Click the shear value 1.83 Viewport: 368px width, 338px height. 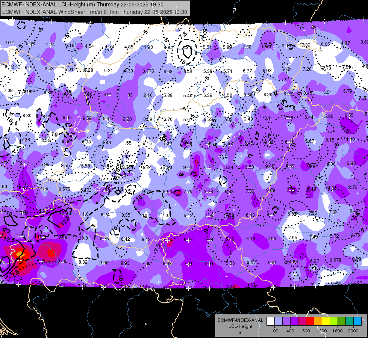[x=128, y=95]
